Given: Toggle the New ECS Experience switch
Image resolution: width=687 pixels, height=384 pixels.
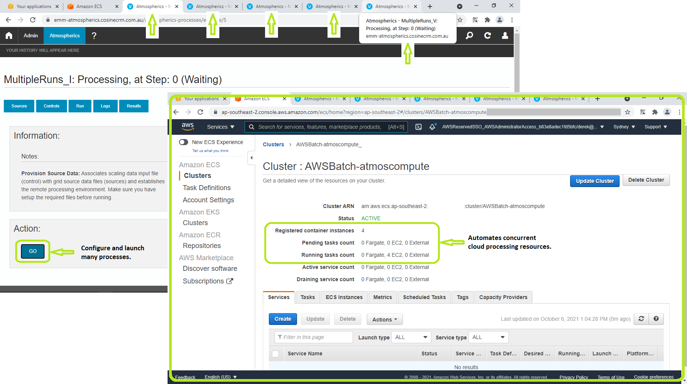Looking at the screenshot, I should (184, 142).
